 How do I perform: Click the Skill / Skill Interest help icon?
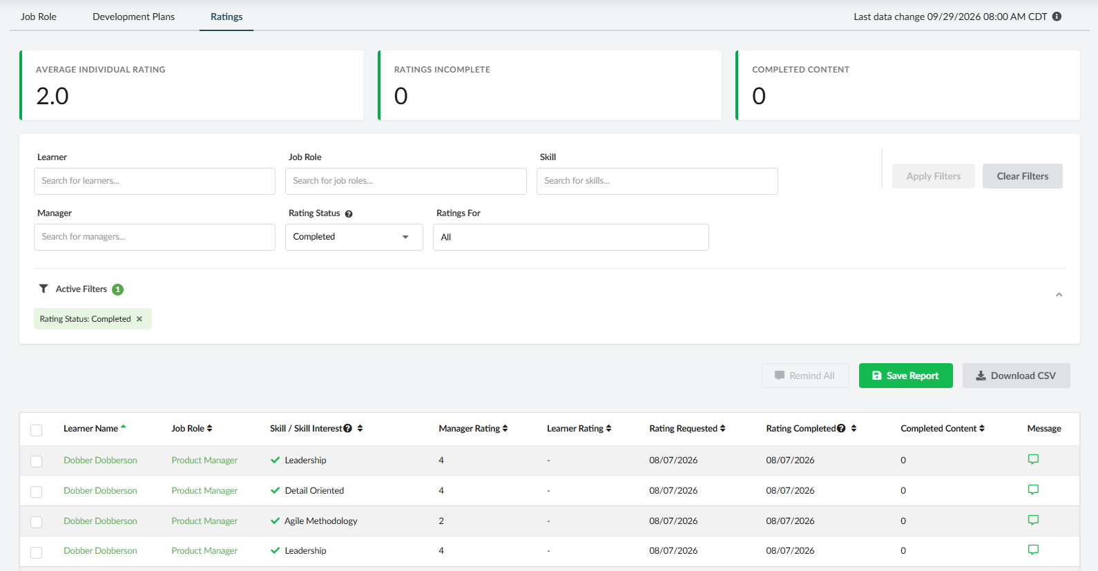[348, 429]
